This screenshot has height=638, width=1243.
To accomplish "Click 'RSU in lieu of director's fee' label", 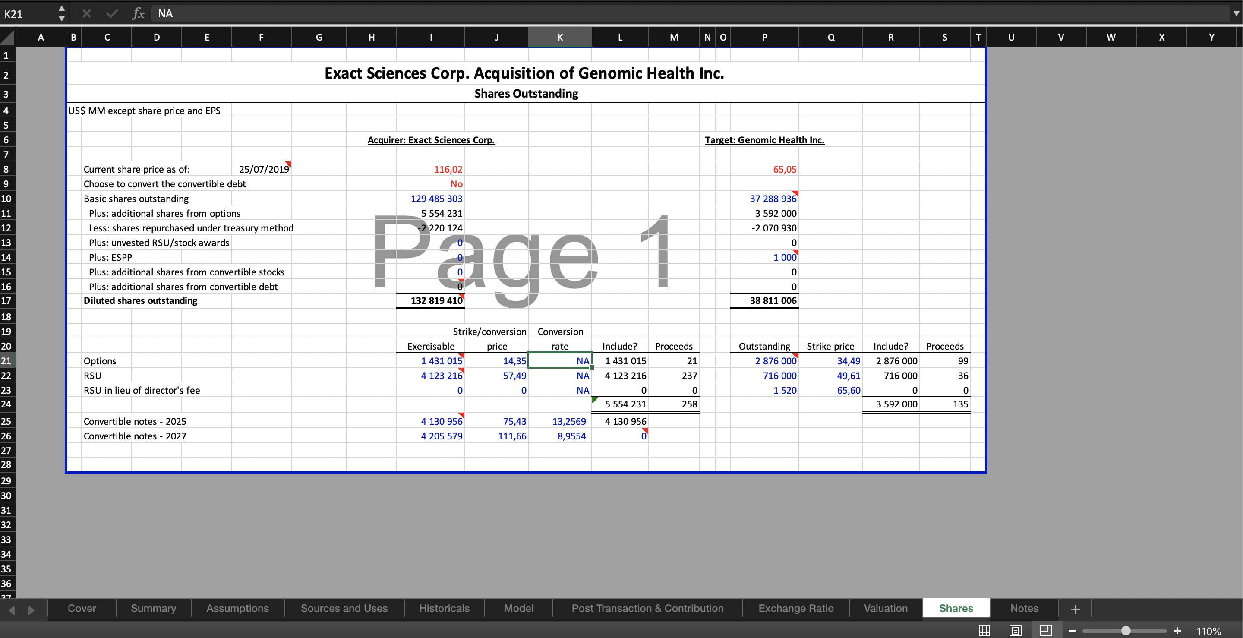I will 142,390.
